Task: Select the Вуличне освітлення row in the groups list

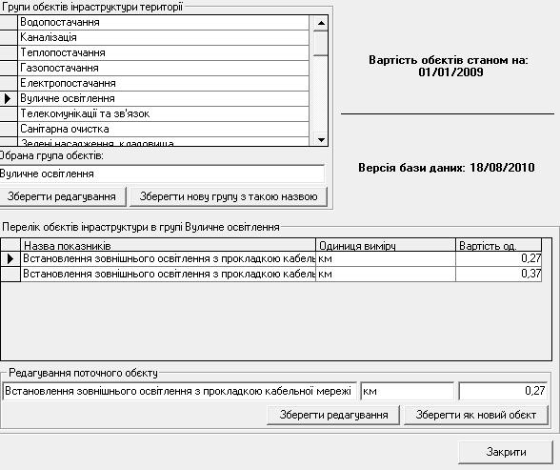Action: 163,98
